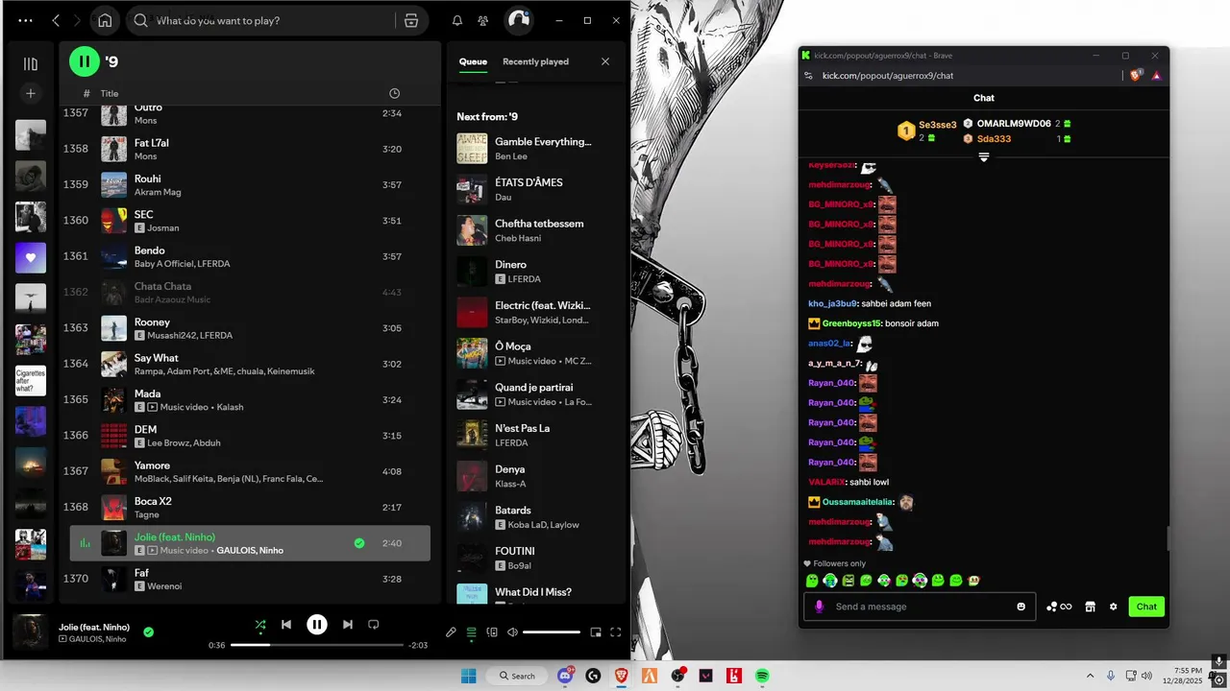Pause playlist with the green header button
1230x691 pixels.
[85, 61]
